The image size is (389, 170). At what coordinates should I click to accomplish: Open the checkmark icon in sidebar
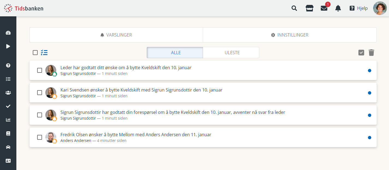point(8,106)
